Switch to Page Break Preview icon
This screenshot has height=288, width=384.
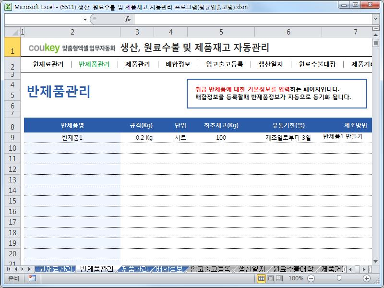(279, 278)
